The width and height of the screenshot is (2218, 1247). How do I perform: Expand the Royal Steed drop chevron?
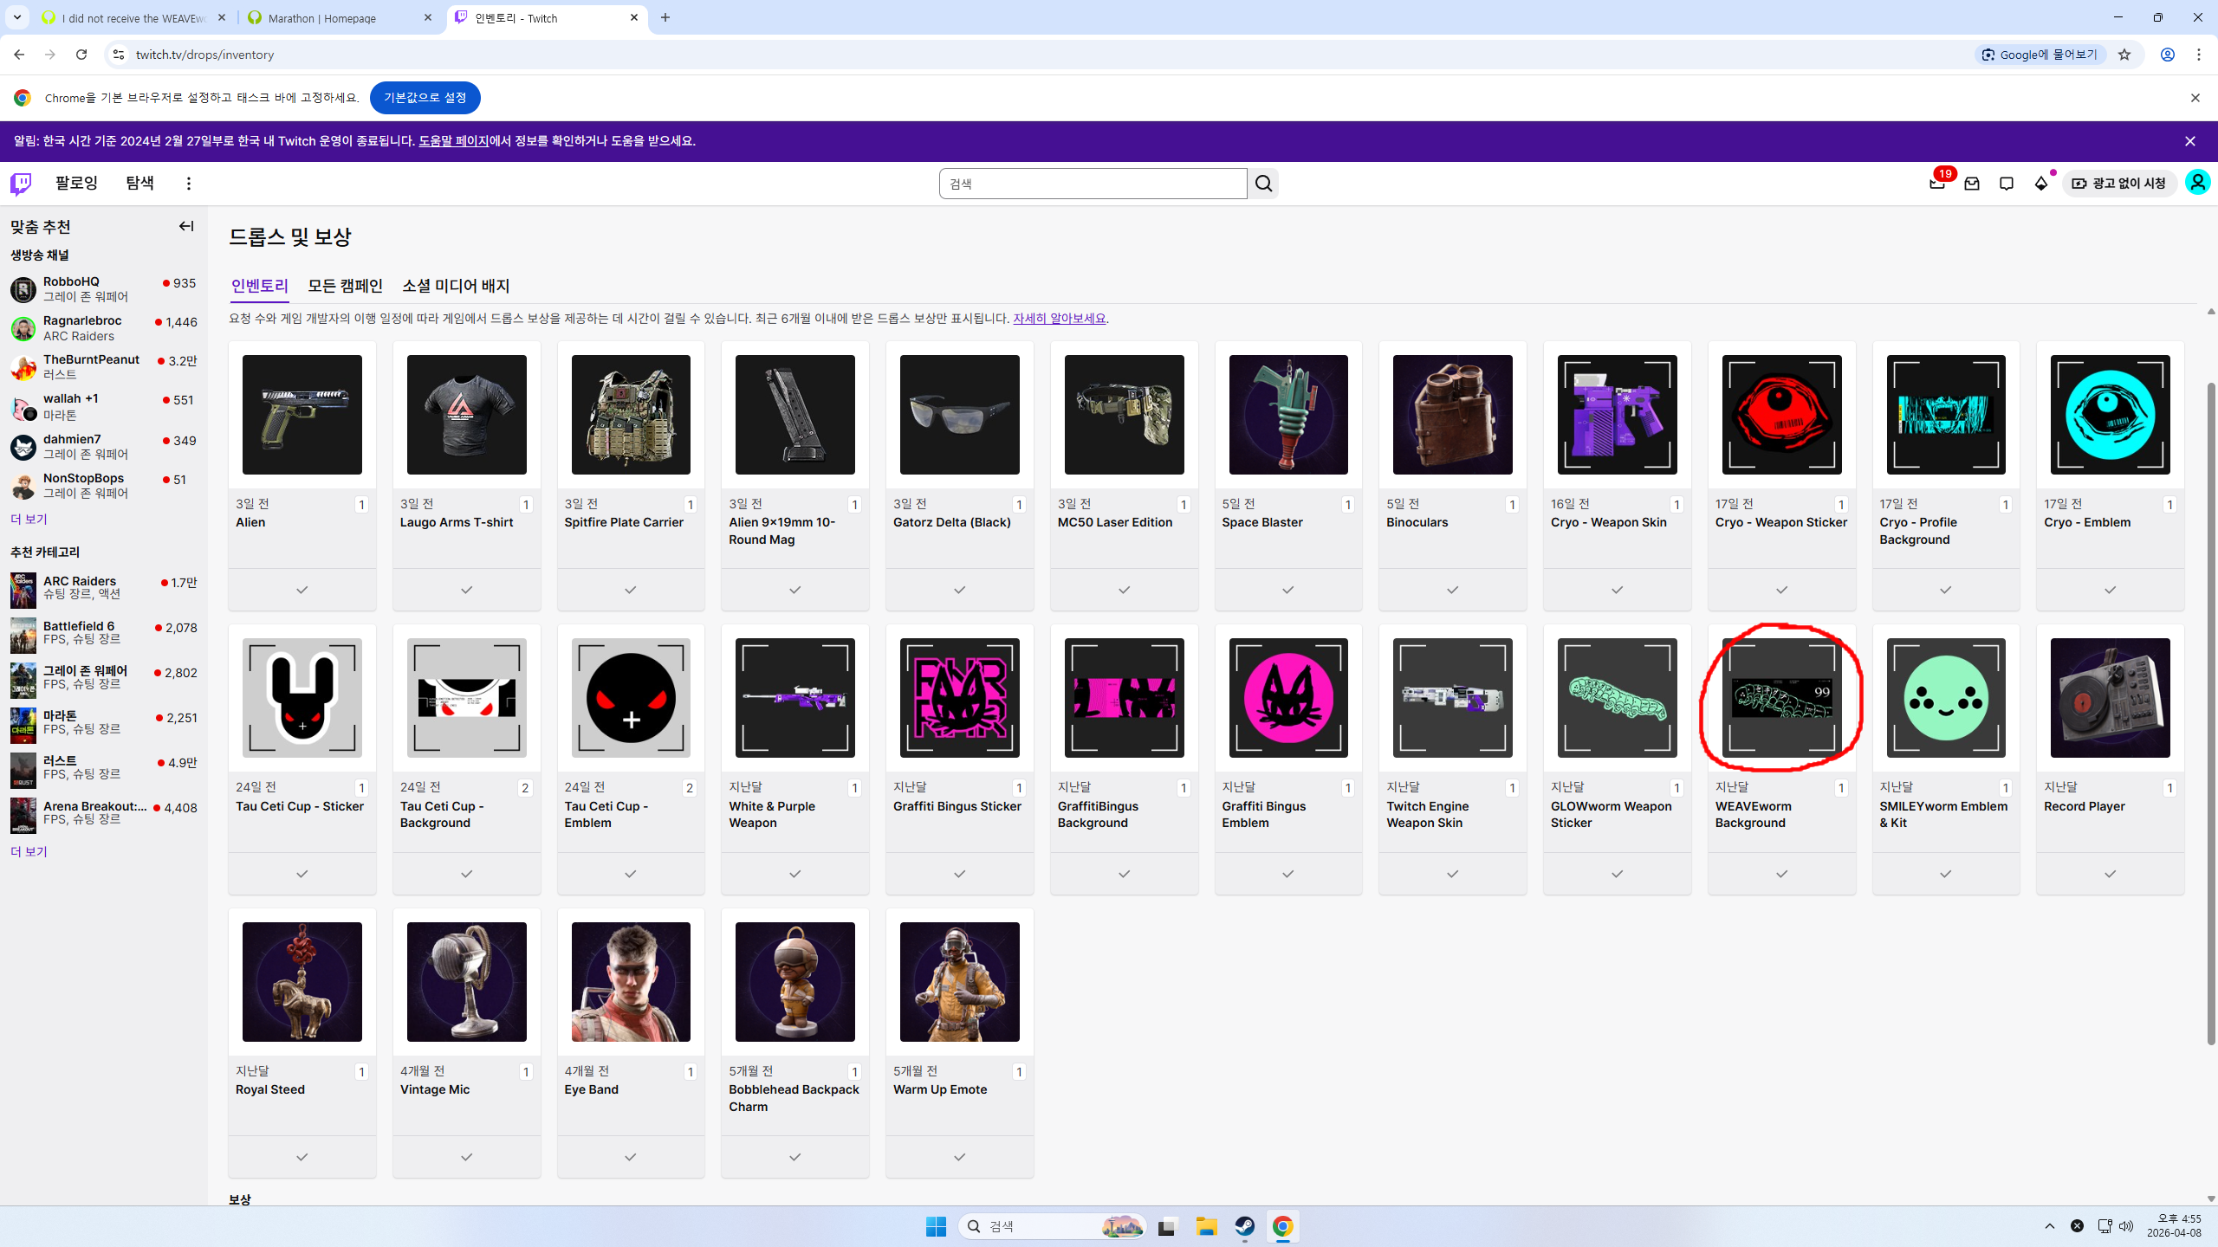(302, 1157)
